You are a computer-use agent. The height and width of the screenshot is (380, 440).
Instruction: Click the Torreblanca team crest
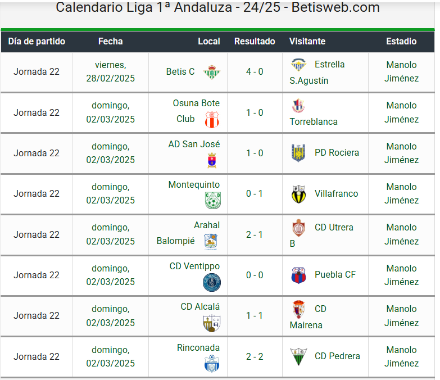(x=298, y=106)
